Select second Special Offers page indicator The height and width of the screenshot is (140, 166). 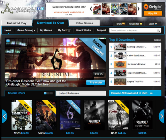(x=48, y=93)
